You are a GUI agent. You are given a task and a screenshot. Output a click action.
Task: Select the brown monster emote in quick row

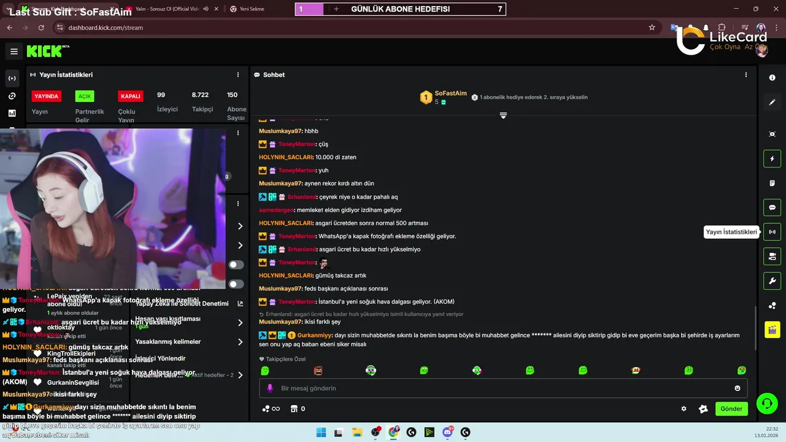coord(318,371)
